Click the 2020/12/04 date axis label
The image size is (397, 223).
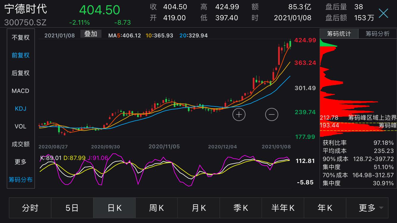coord(222,147)
